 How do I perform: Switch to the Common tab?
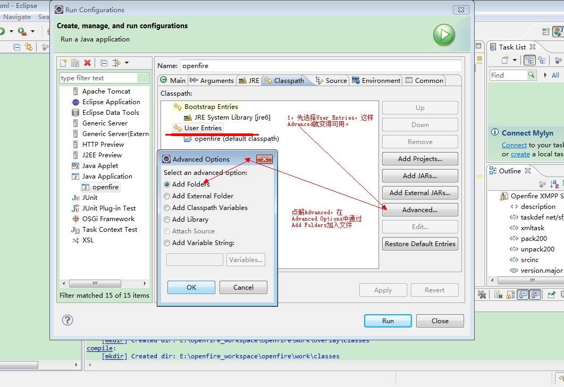pyautogui.click(x=424, y=81)
